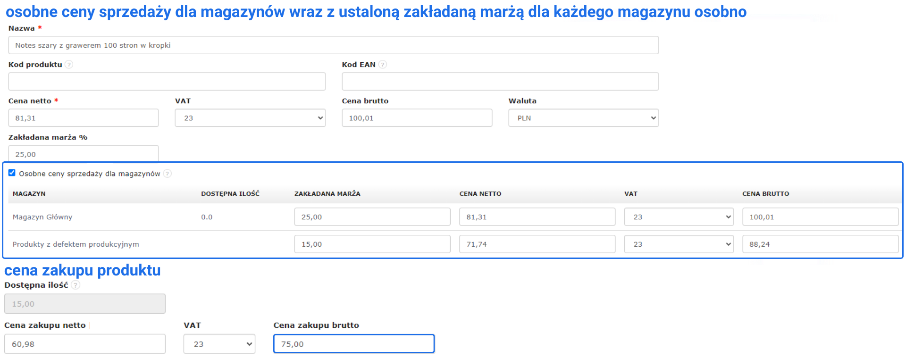Click the main Cena brutto field beside Waluta
Screen dimensions: 906x358
(x=417, y=118)
